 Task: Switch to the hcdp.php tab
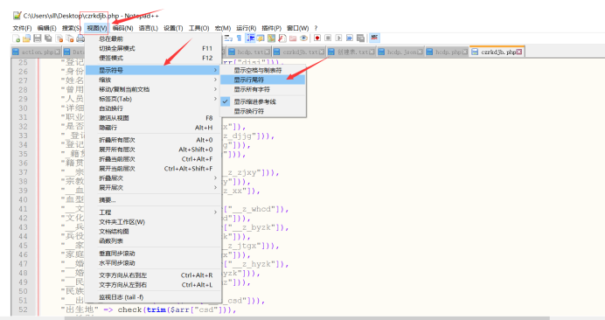pyautogui.click(x=447, y=52)
